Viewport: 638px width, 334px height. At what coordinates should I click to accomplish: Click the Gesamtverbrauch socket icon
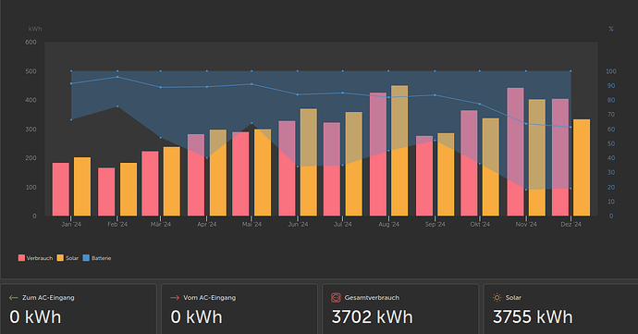pyautogui.click(x=336, y=298)
